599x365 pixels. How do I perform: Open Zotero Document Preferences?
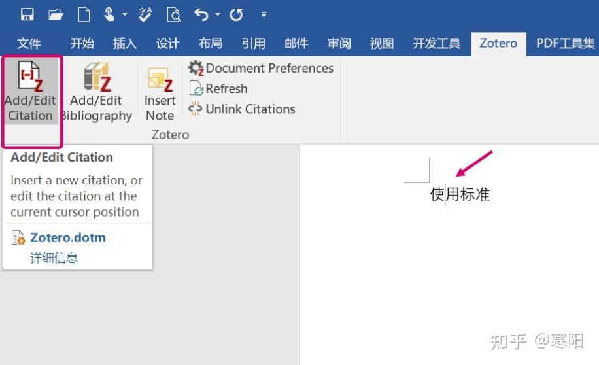[261, 69]
